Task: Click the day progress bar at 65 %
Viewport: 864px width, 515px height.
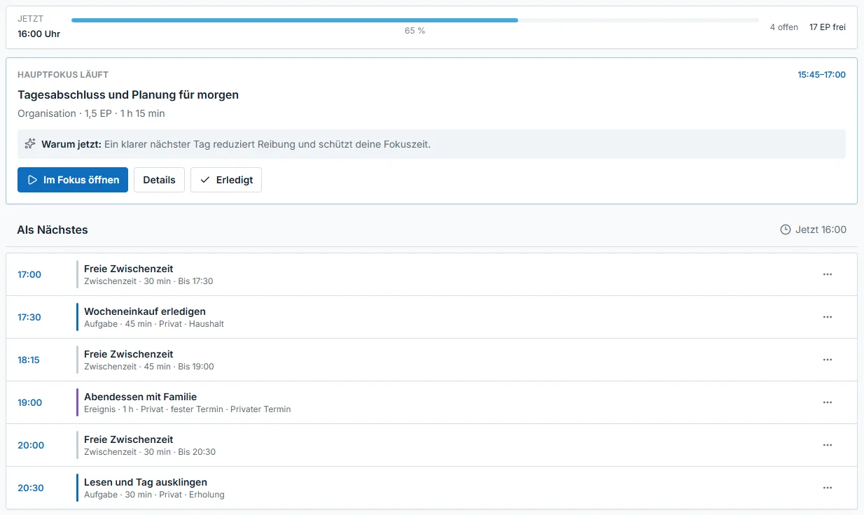Action: [414, 20]
